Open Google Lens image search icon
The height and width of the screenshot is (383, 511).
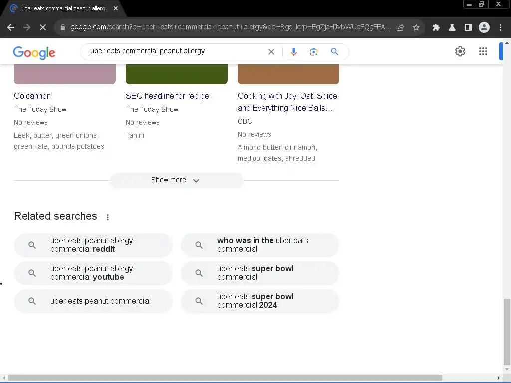pyautogui.click(x=313, y=52)
